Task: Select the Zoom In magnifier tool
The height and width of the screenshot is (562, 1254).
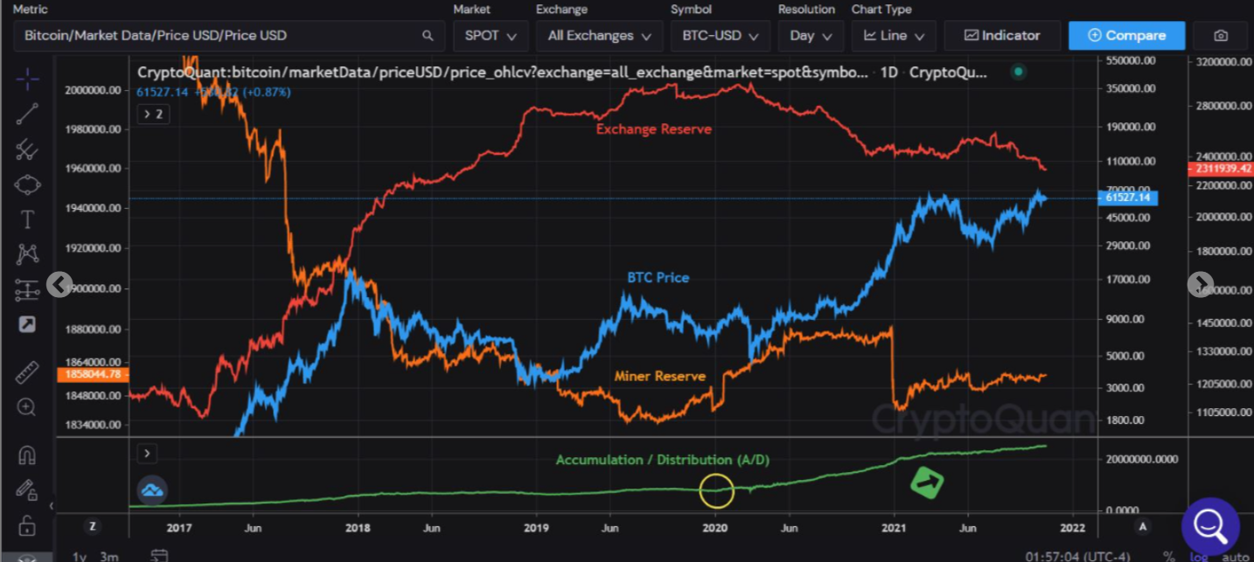Action: pyautogui.click(x=27, y=406)
